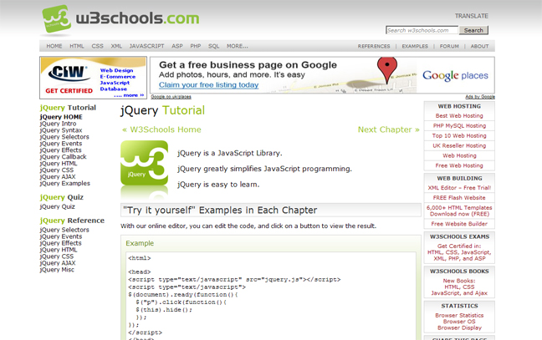Open the MORE... menu item
The image size is (542, 340).
238,46
